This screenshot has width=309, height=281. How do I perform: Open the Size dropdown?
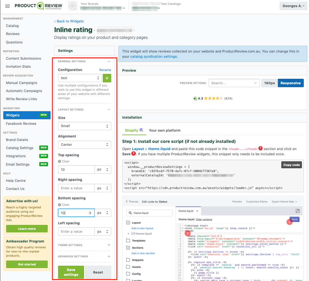[x=84, y=126]
